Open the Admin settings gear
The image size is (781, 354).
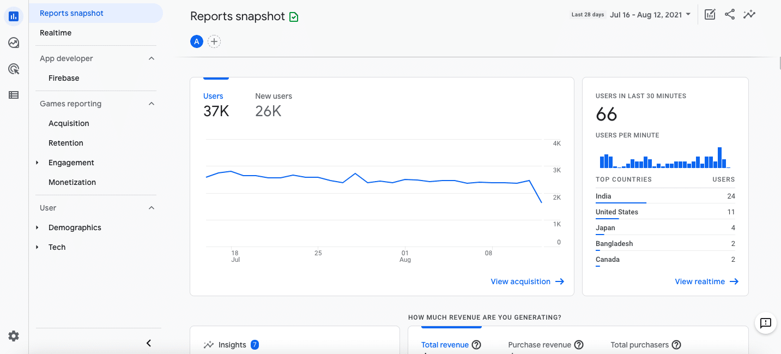(14, 336)
